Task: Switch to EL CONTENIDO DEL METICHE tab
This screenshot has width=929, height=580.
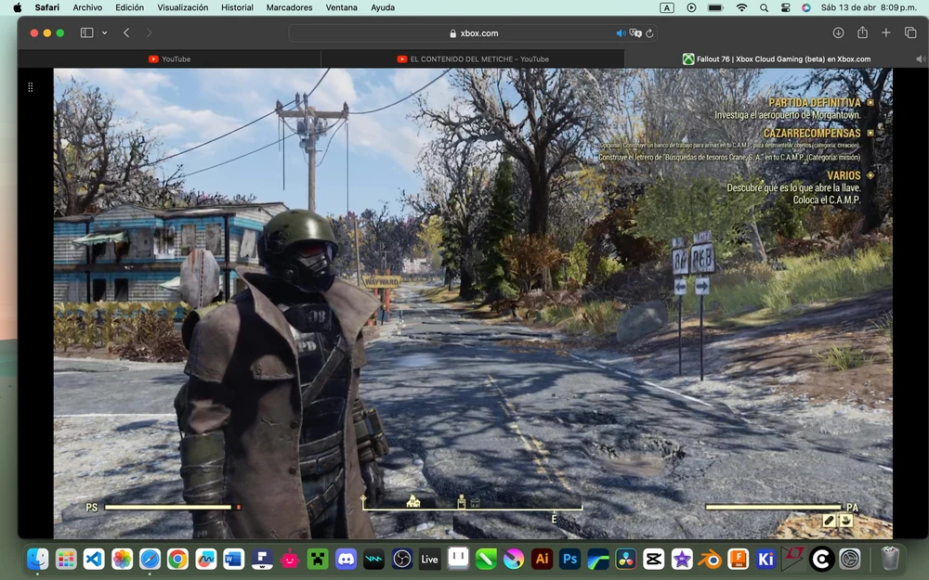Action: (x=473, y=58)
